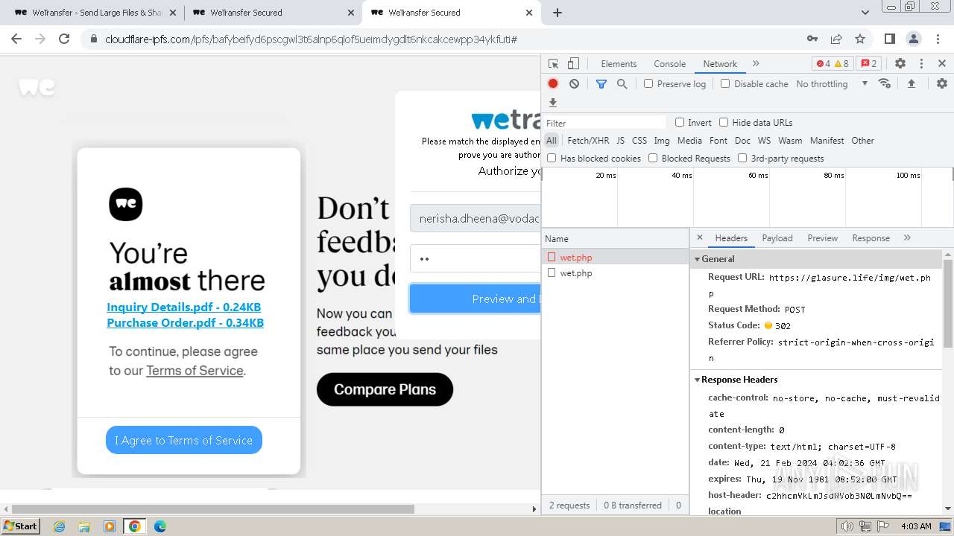
Task: Bookmark this tab with the star
Action: pos(860,39)
